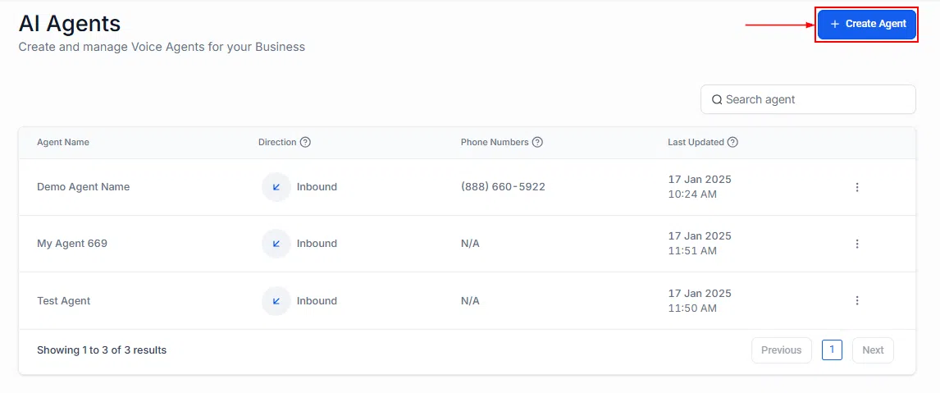The image size is (940, 393).
Task: Go to the Previous page
Action: click(781, 350)
